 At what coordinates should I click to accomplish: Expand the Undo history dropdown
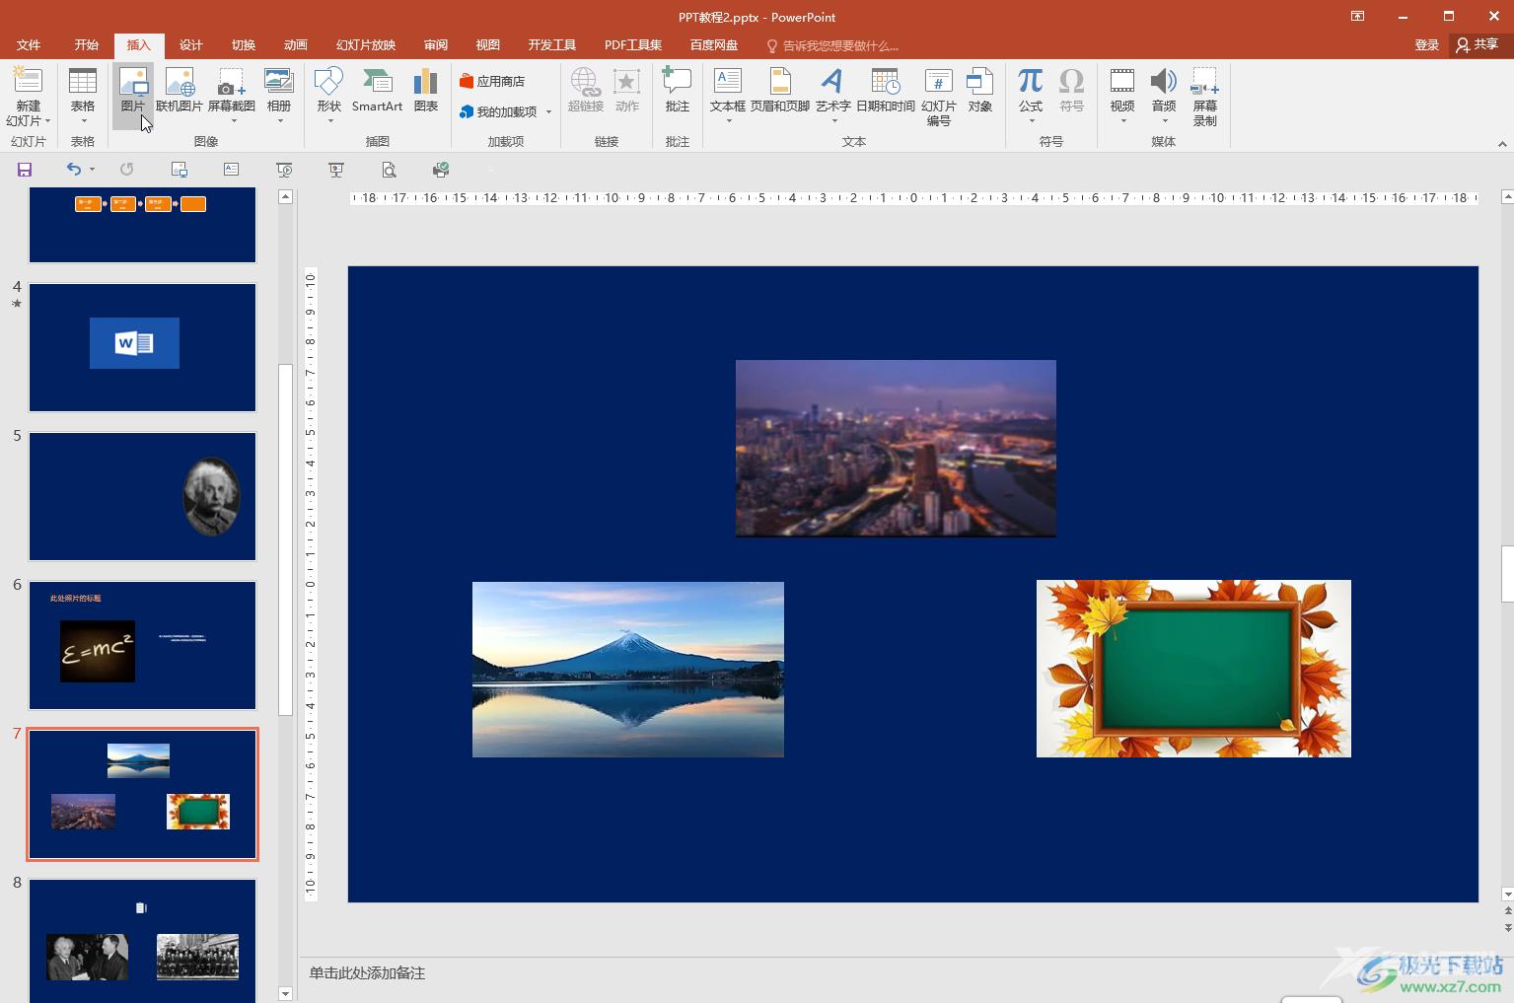click(x=92, y=170)
